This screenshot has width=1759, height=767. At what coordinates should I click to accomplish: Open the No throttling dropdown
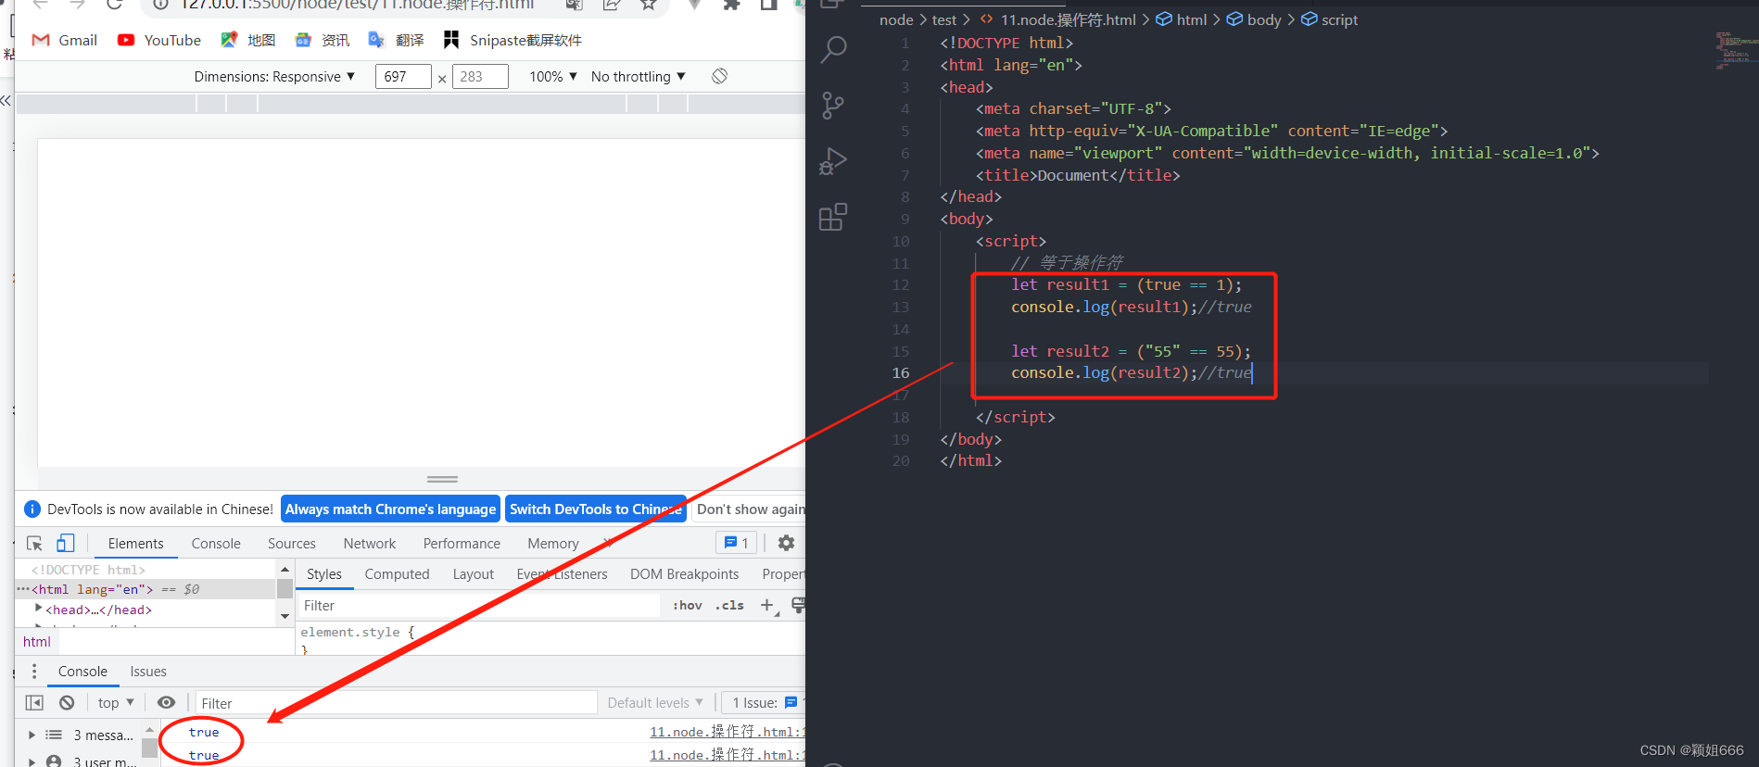(x=639, y=76)
